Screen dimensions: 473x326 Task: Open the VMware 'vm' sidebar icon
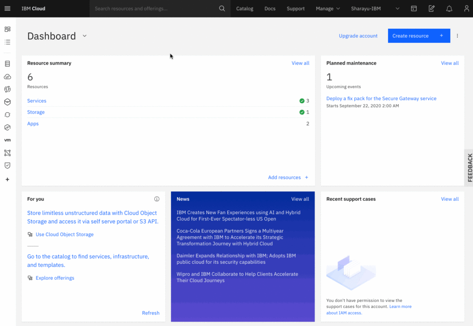coord(7,140)
